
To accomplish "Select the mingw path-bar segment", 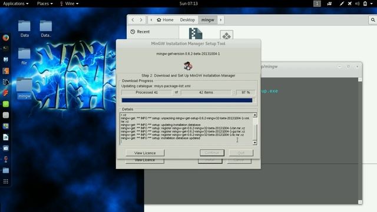I will pyautogui.click(x=208, y=20).
